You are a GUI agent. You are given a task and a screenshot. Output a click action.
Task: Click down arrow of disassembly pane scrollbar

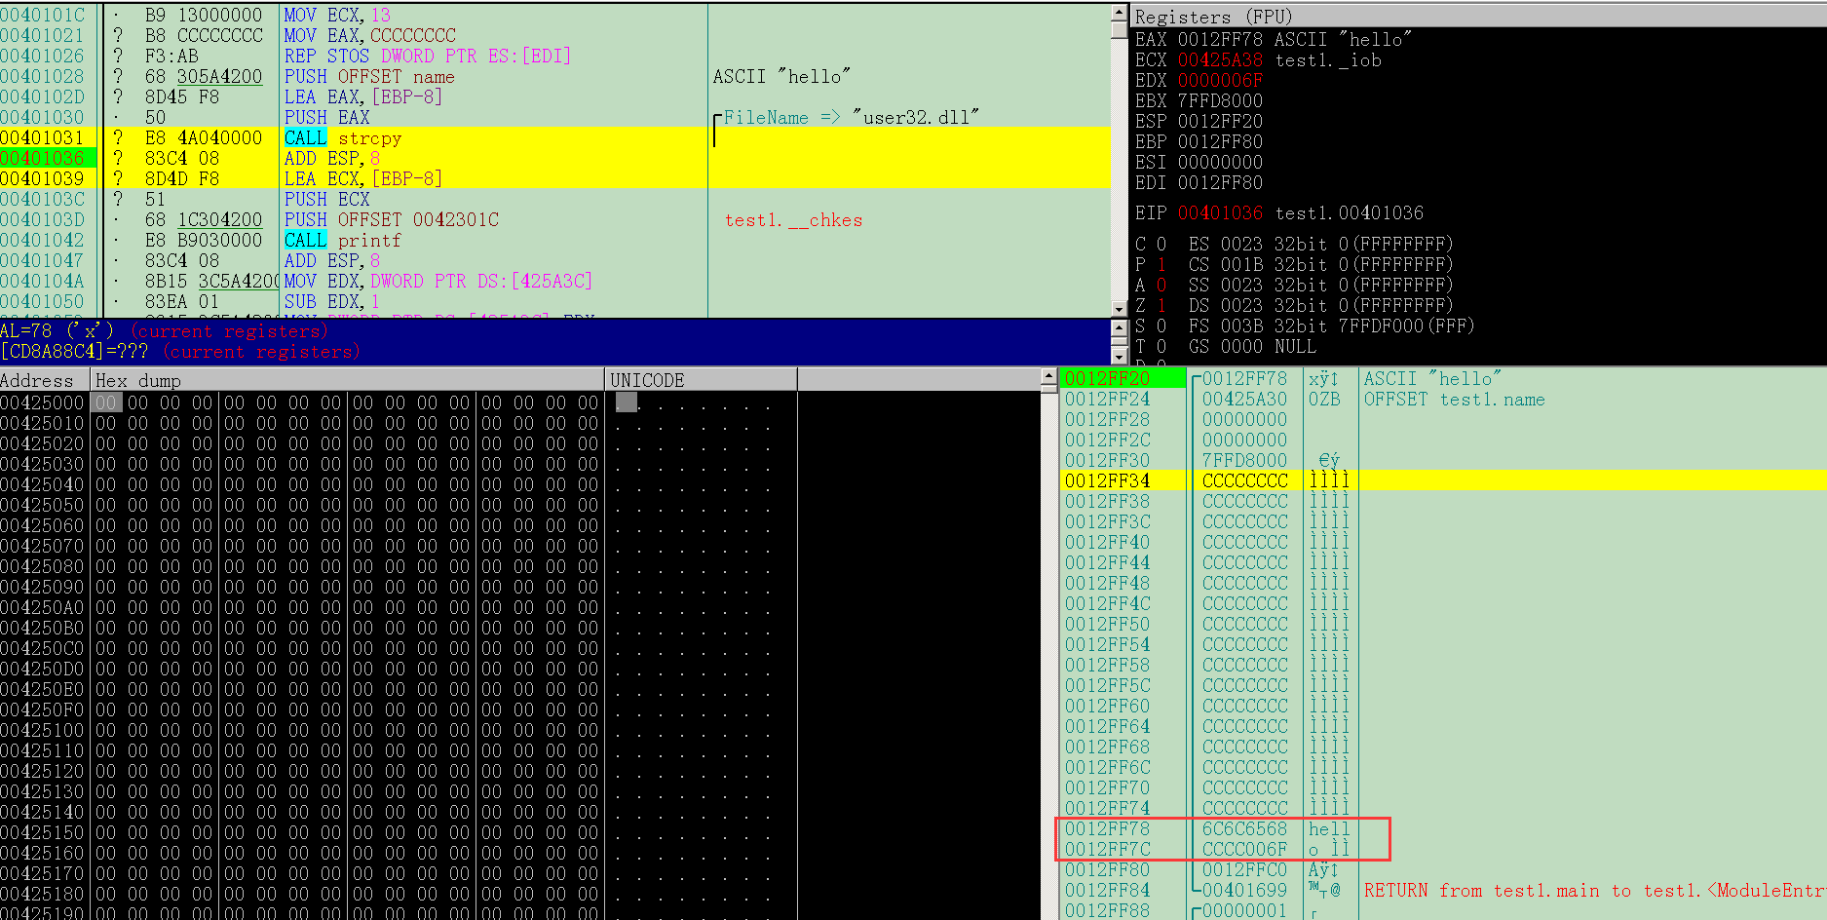[1119, 309]
